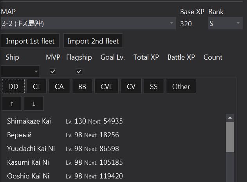Toggle the Flagship checkbox
247x182 pixels.
79,71
